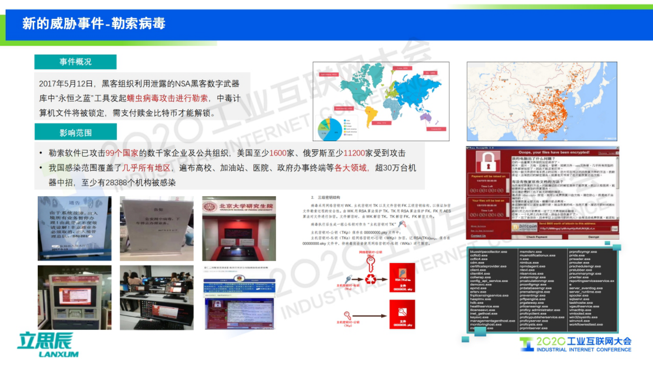Click the red text 蠕虫病毒攻击进行勒索
Viewport: 653px width, 367px height.
pos(167,98)
